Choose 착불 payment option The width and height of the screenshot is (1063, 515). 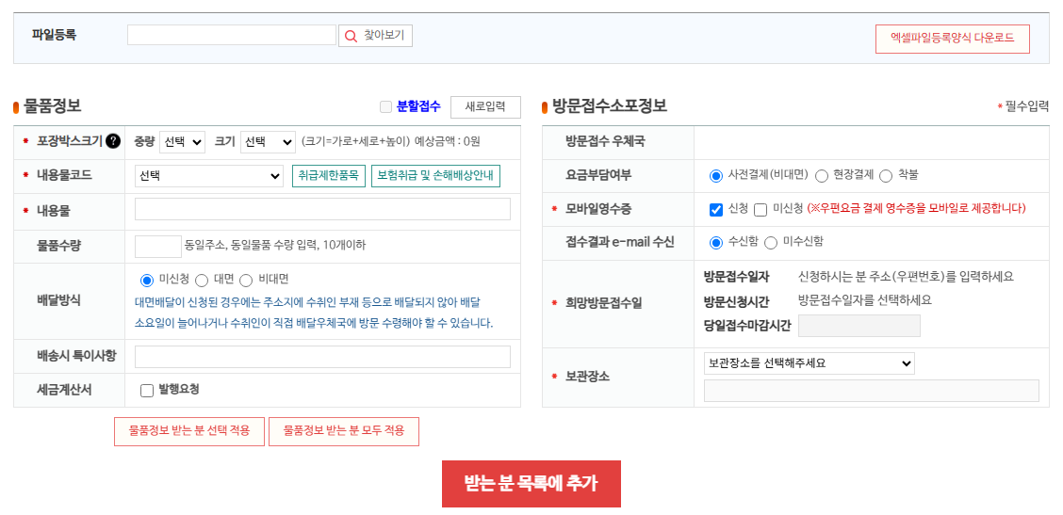tap(886, 176)
